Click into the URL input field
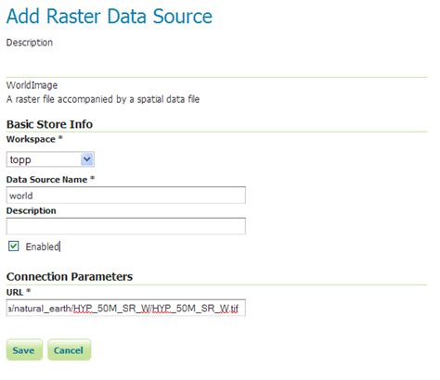Screen dimensions: 440x380 tap(126, 308)
